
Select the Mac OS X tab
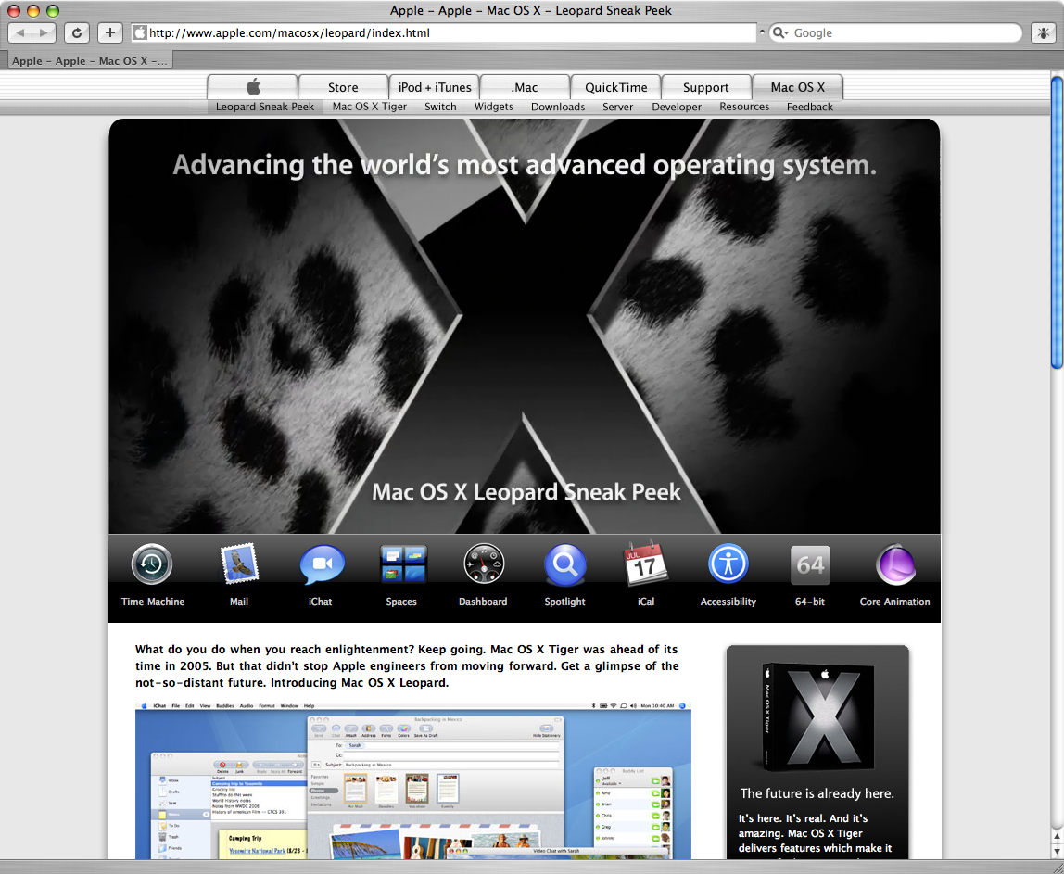797,87
